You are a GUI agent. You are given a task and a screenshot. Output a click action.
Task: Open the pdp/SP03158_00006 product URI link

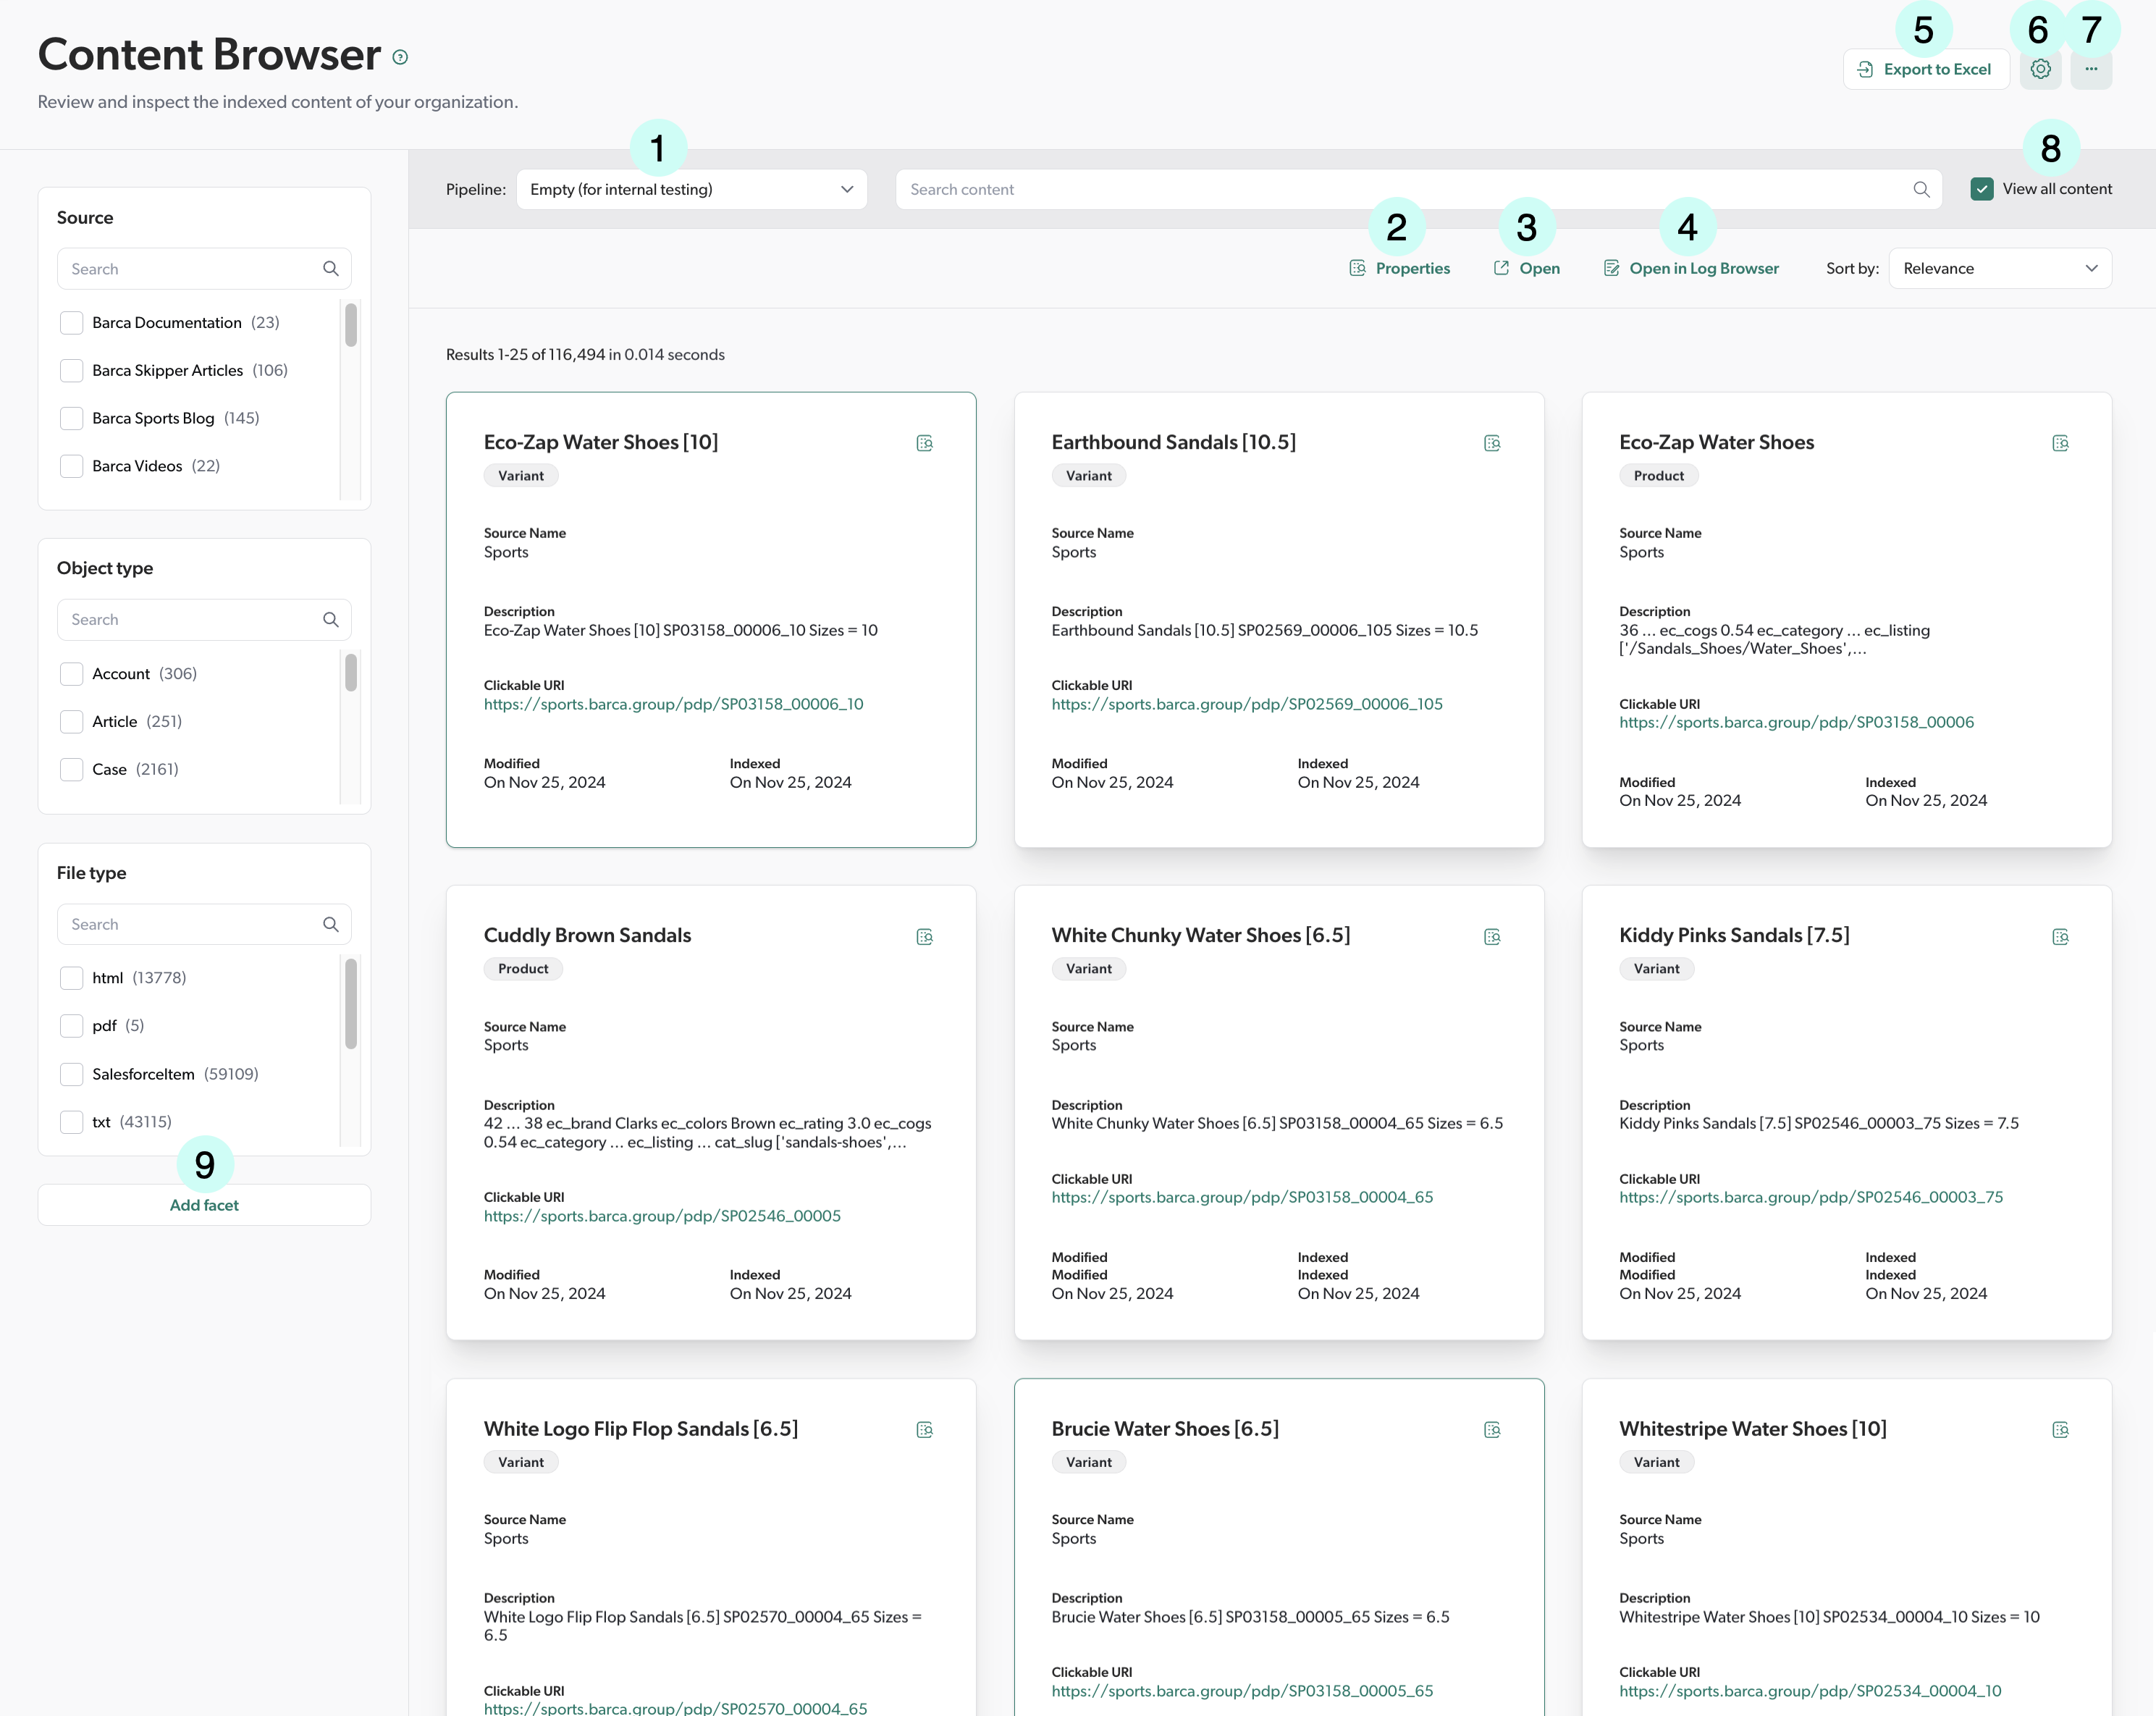coord(1796,722)
